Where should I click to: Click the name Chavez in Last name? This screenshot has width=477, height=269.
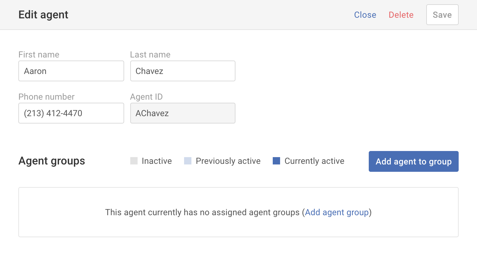[149, 71]
